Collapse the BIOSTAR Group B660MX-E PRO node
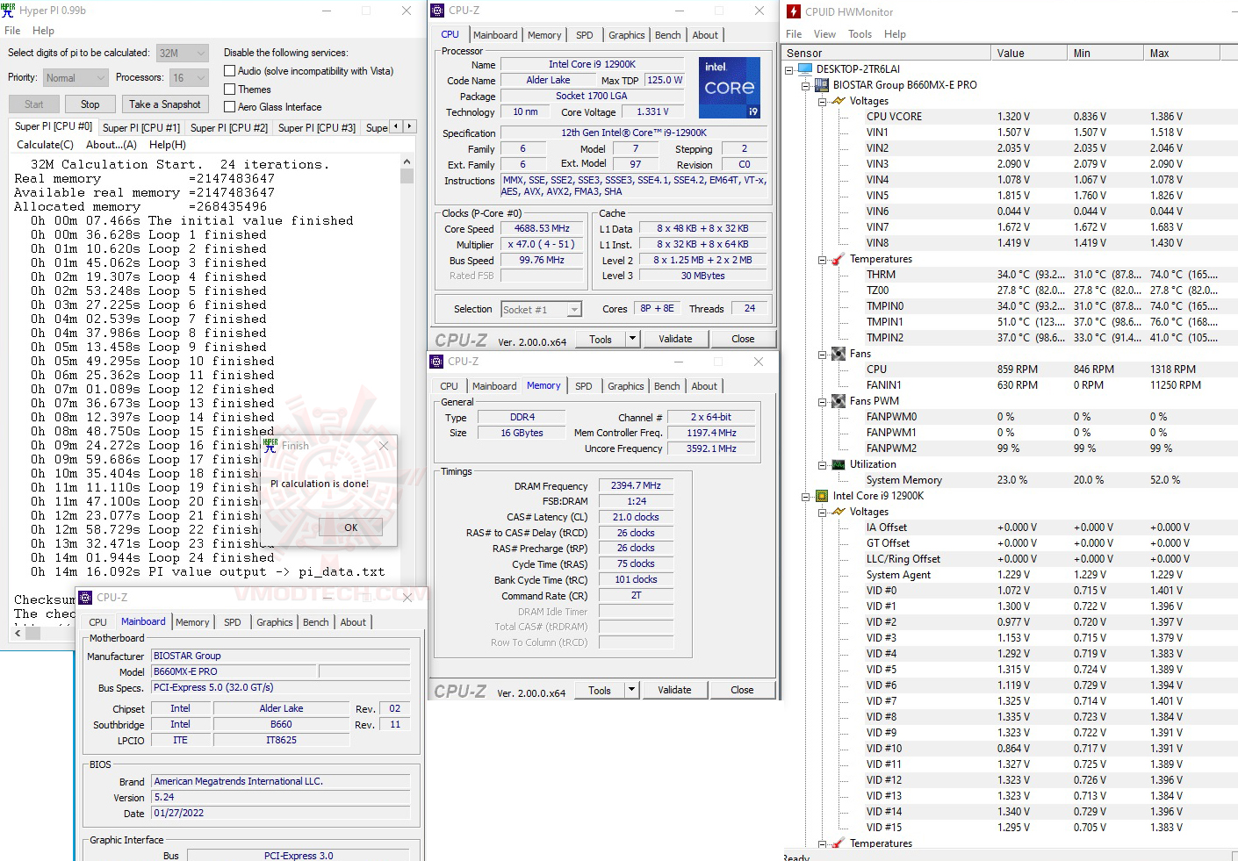This screenshot has width=1238, height=861. coord(805,86)
